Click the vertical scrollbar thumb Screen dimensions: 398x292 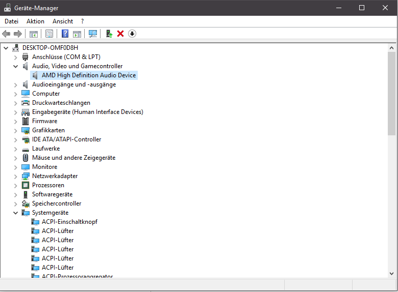391,94
